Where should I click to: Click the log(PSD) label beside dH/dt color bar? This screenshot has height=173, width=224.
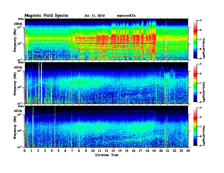pyautogui.click(x=204, y=48)
